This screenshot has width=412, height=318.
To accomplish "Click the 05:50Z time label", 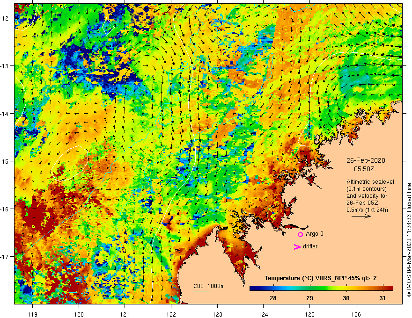I will pos(364,169).
